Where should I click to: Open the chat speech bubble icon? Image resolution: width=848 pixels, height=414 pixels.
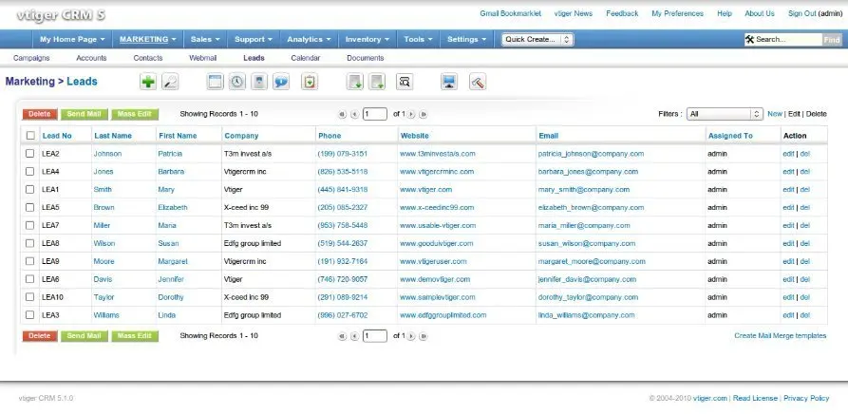coord(281,83)
